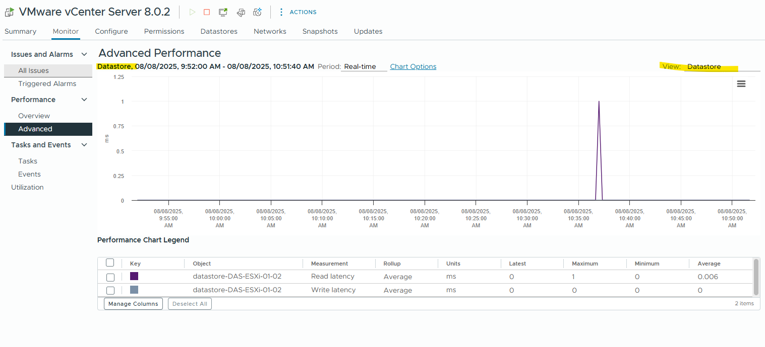Open the Permissions tab
765x347 pixels.
pyautogui.click(x=164, y=31)
